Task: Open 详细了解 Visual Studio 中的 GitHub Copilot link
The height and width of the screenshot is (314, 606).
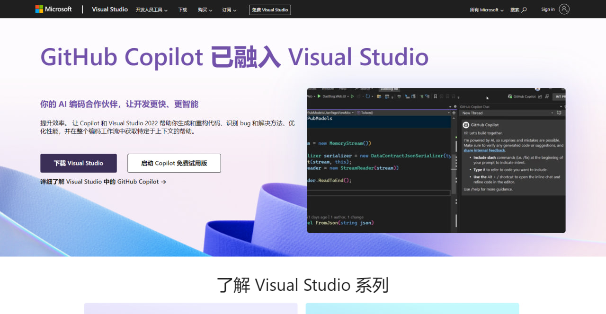Action: click(x=103, y=182)
